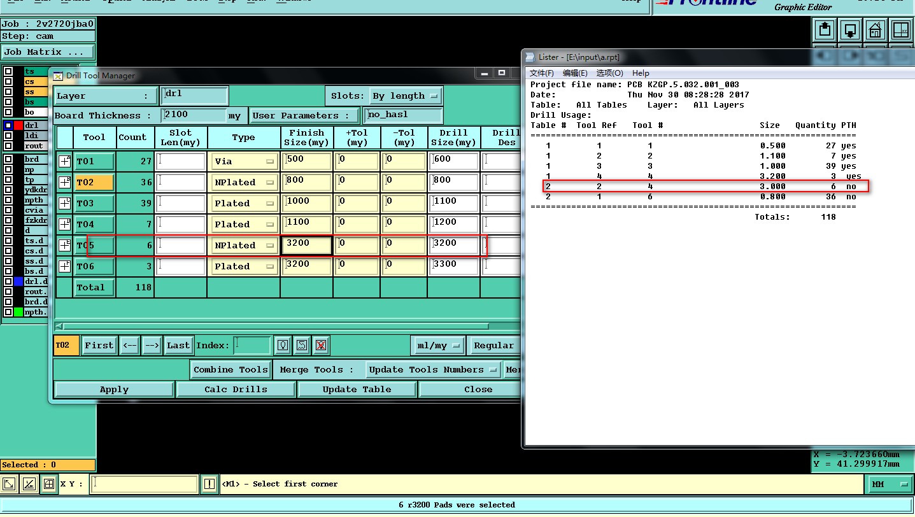Click the lightbulb highlight icon beside Index

(283, 345)
